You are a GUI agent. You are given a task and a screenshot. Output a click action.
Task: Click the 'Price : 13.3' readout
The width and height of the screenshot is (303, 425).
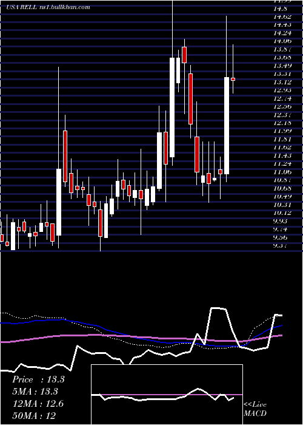click(x=38, y=379)
